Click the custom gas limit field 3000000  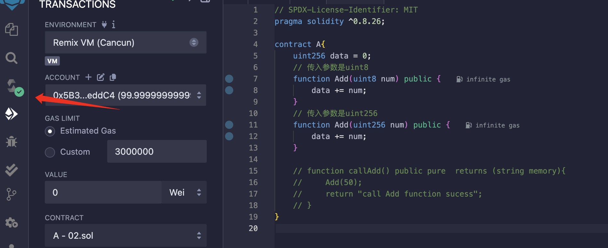(157, 151)
